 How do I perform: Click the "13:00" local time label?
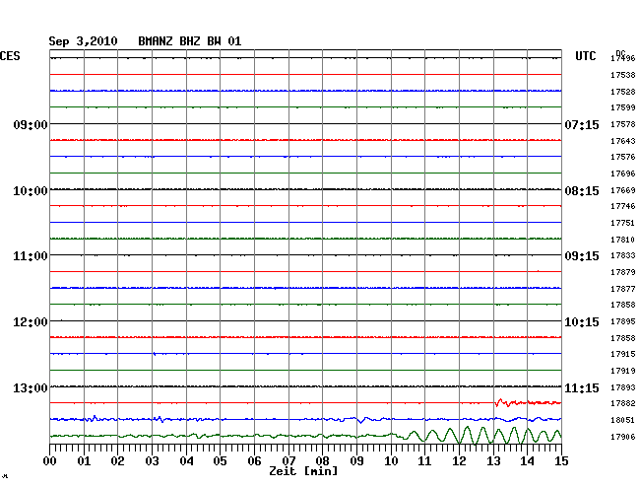point(31,387)
